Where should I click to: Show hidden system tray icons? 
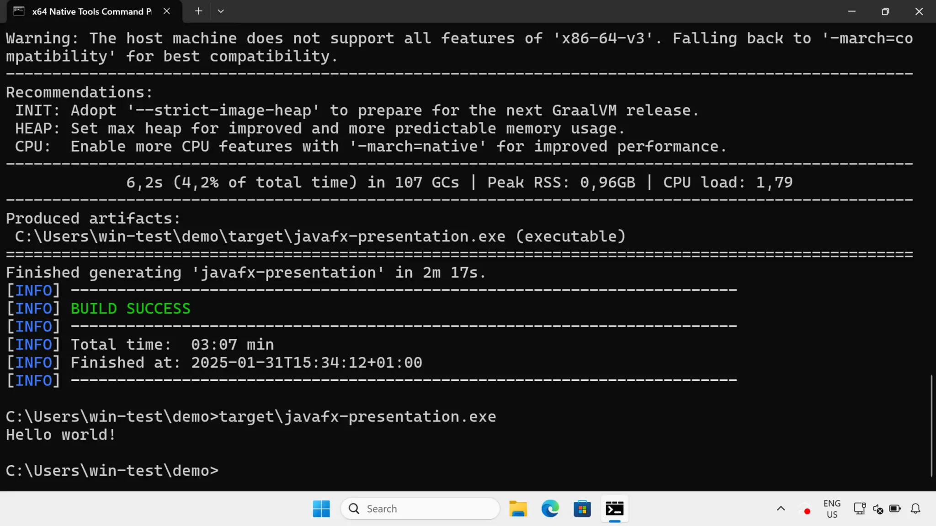pos(781,509)
